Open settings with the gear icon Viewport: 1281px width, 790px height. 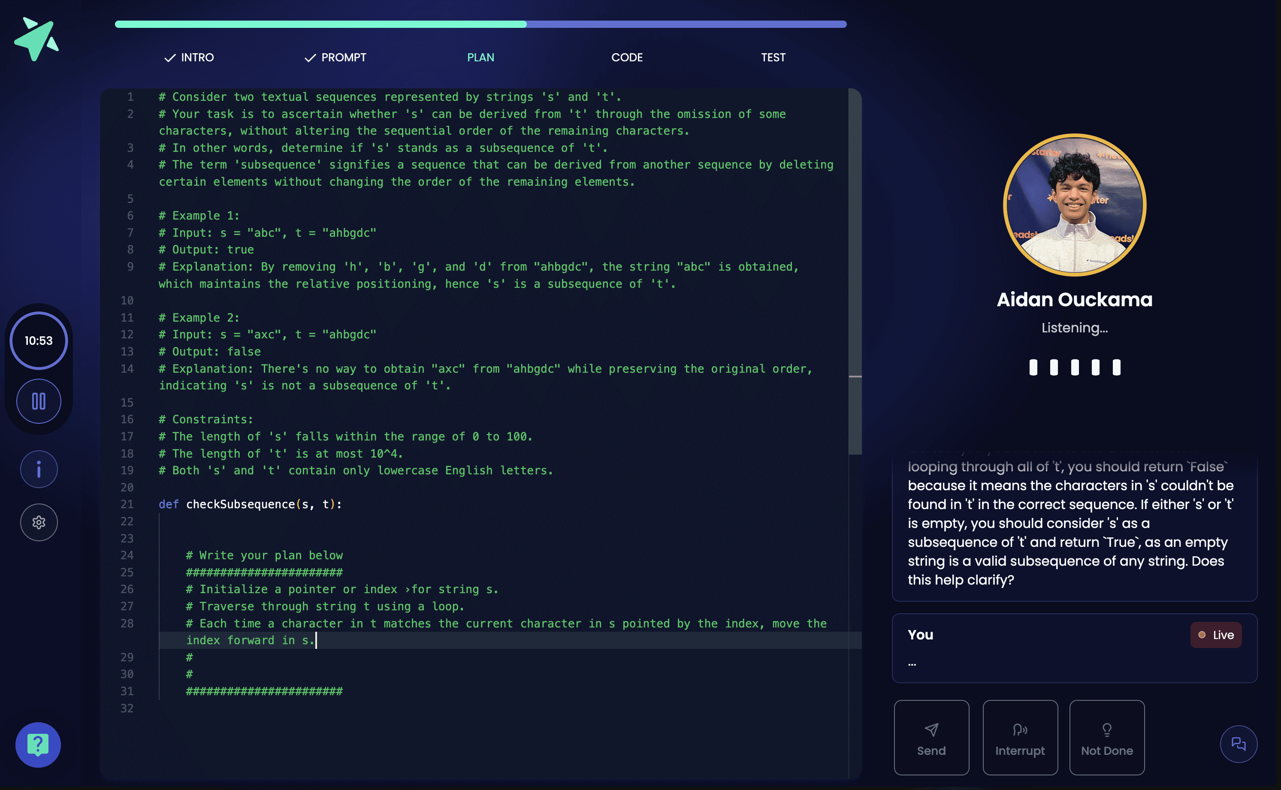click(39, 522)
